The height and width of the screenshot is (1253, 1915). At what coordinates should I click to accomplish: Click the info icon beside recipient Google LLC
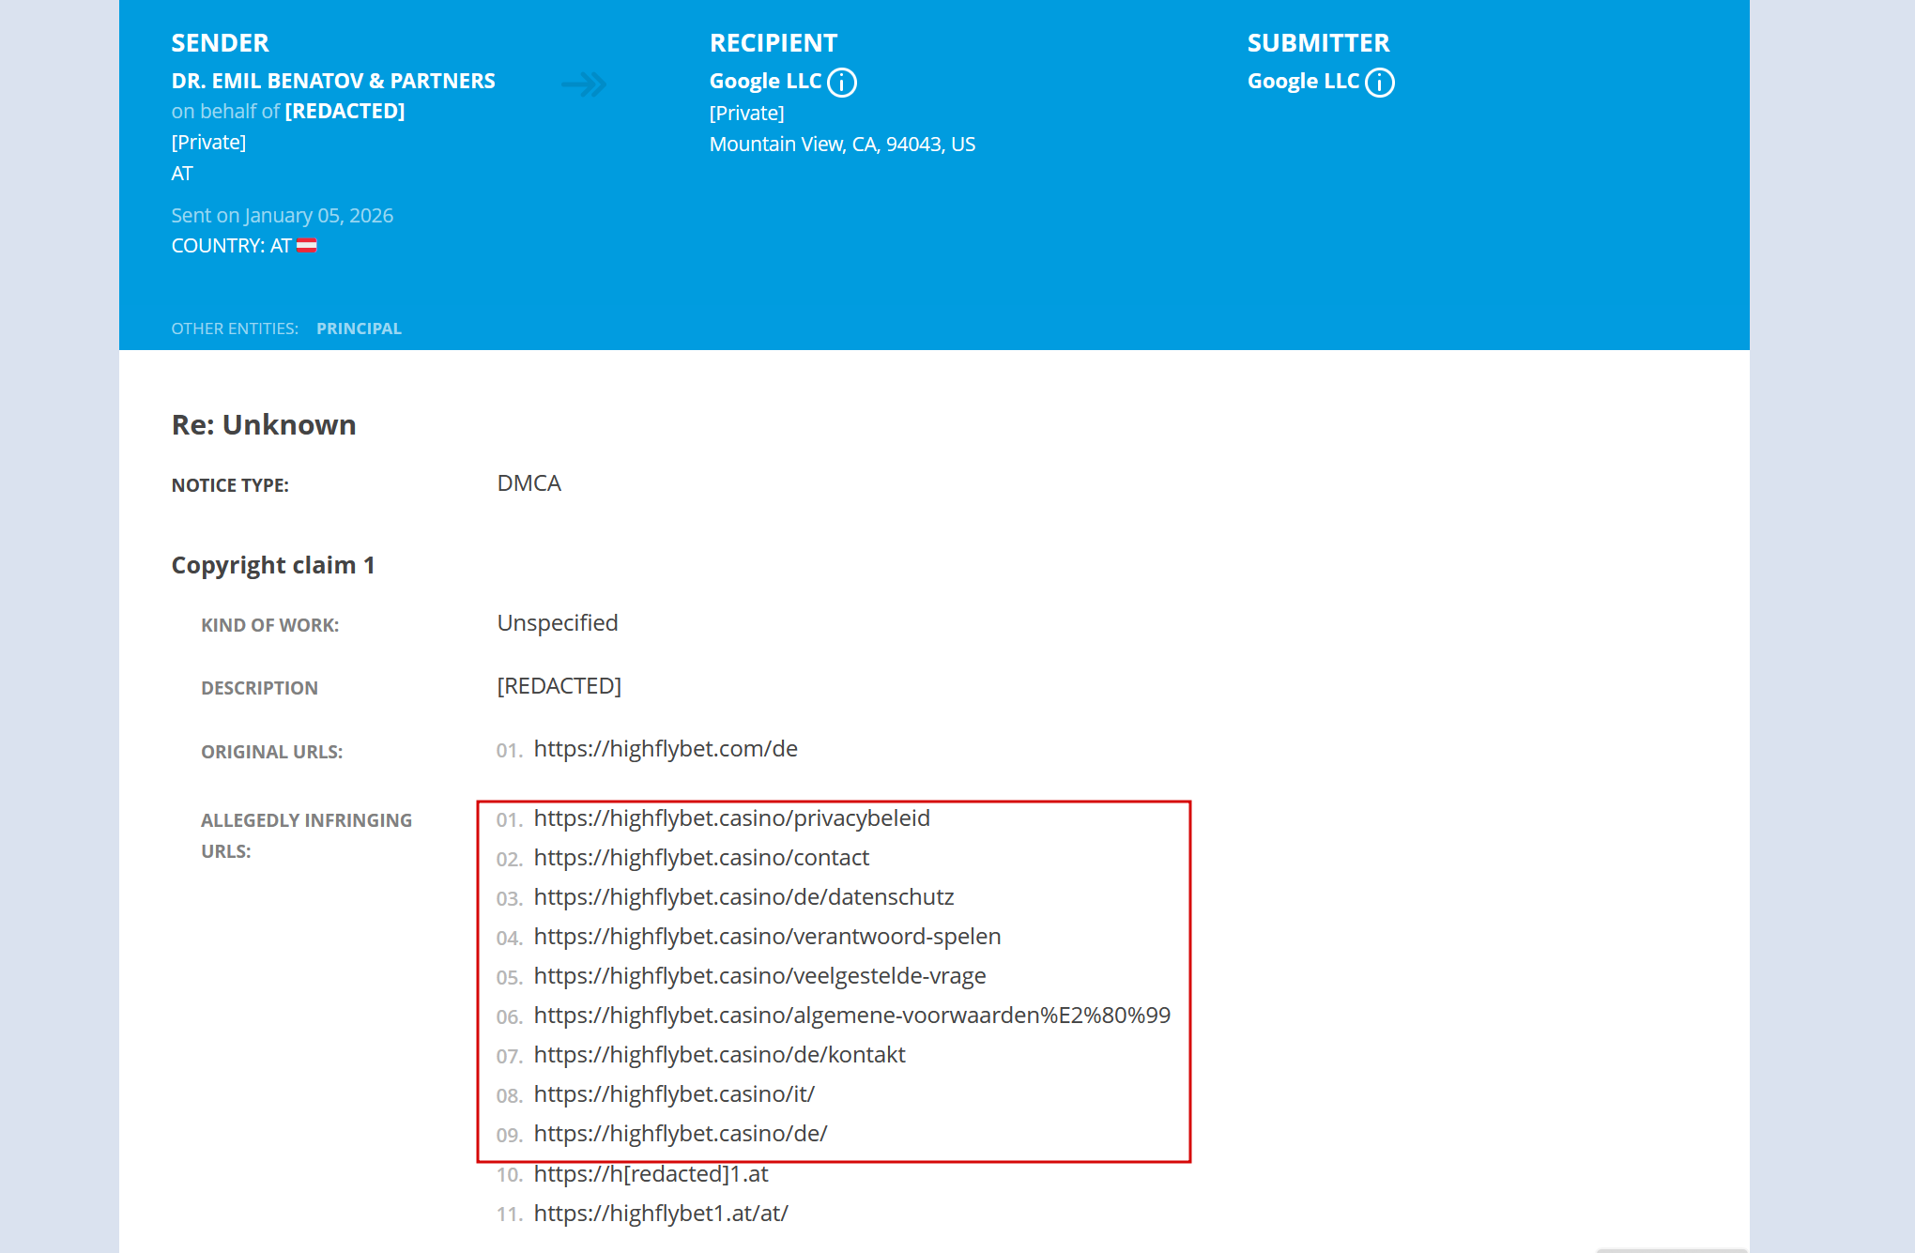(x=842, y=83)
